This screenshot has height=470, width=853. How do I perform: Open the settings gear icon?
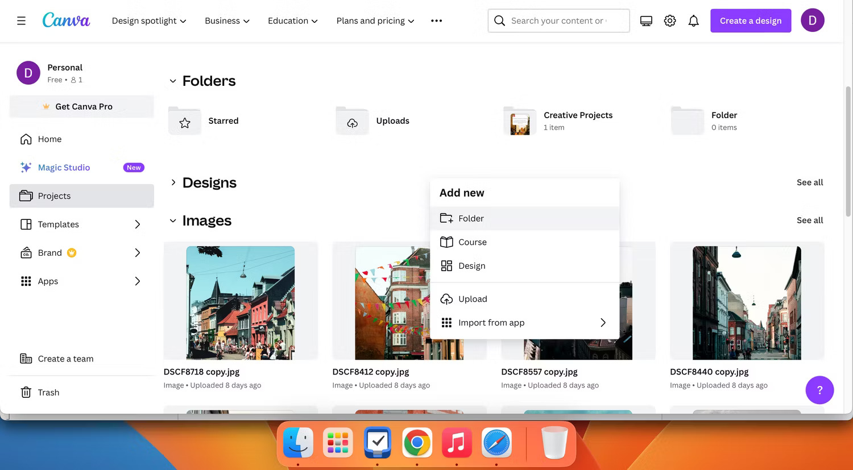670,20
